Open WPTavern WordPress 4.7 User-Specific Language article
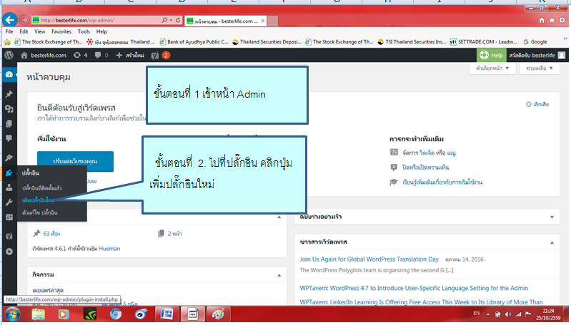Screen dimensions: 571x325 point(414,289)
